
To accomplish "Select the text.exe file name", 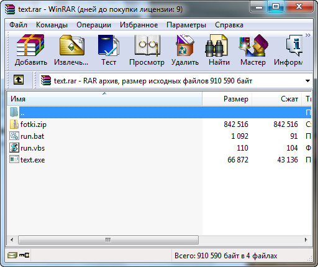I will 32,160.
